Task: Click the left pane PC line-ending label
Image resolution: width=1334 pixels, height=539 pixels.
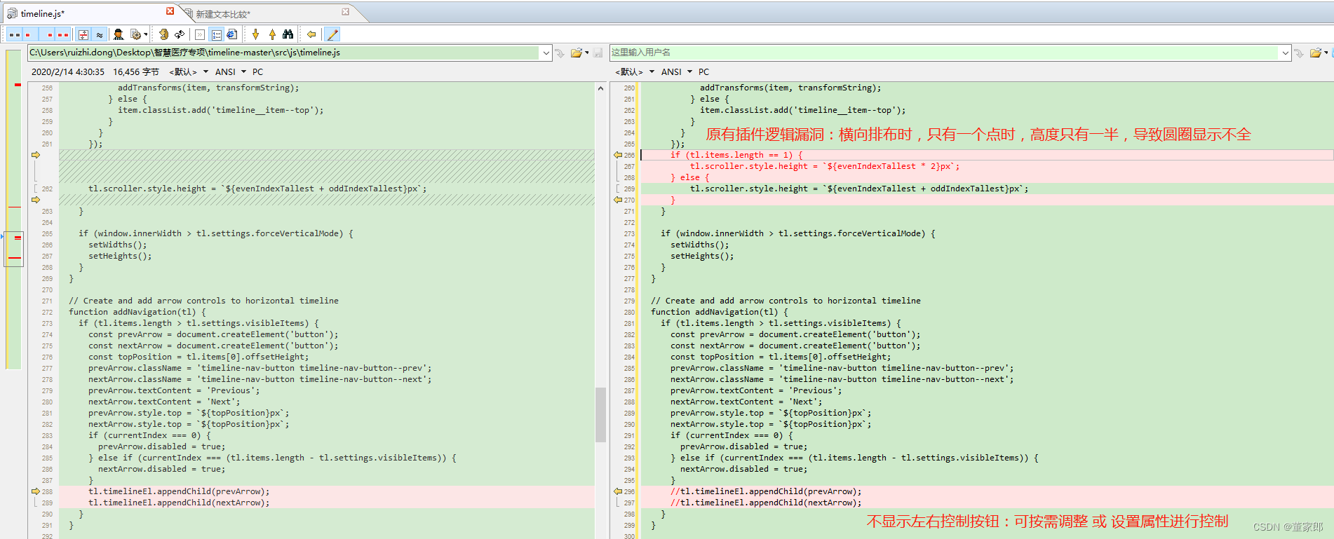Action: [x=257, y=72]
